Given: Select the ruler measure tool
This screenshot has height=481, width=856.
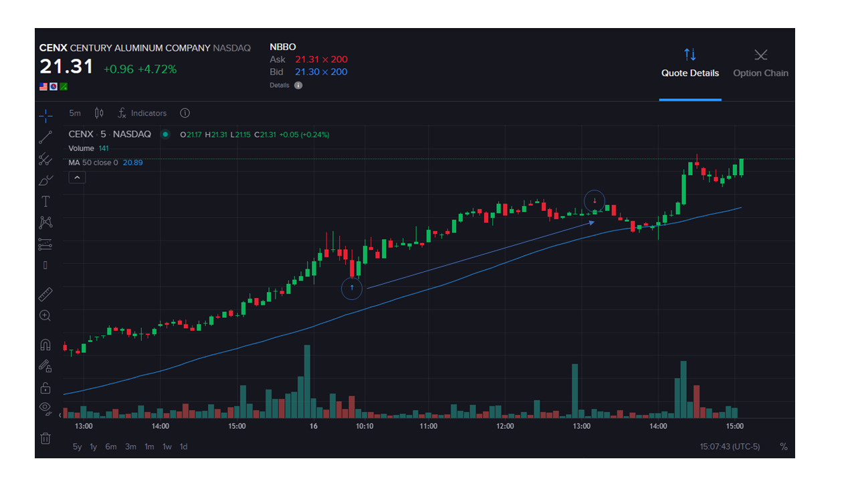Looking at the screenshot, I should 45,295.
